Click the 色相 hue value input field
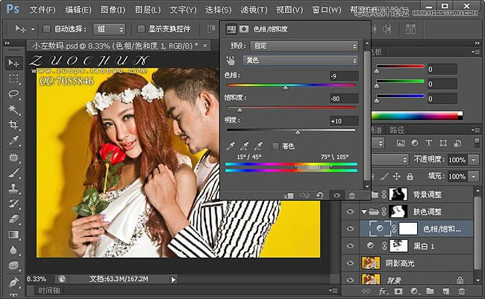 pyautogui.click(x=343, y=76)
